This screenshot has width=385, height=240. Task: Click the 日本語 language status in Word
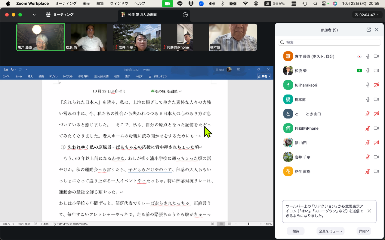[45, 224]
